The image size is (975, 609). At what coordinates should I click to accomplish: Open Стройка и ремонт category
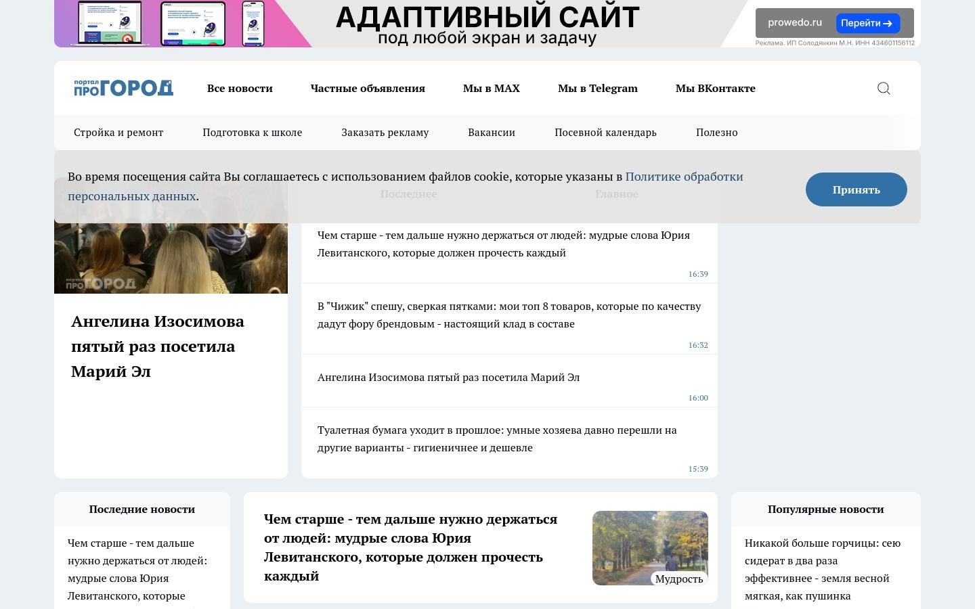tap(118, 133)
